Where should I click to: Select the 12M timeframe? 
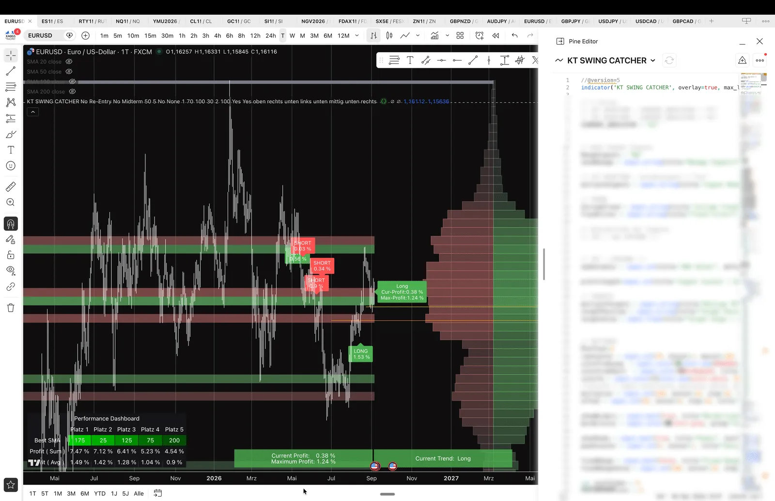[x=343, y=35]
